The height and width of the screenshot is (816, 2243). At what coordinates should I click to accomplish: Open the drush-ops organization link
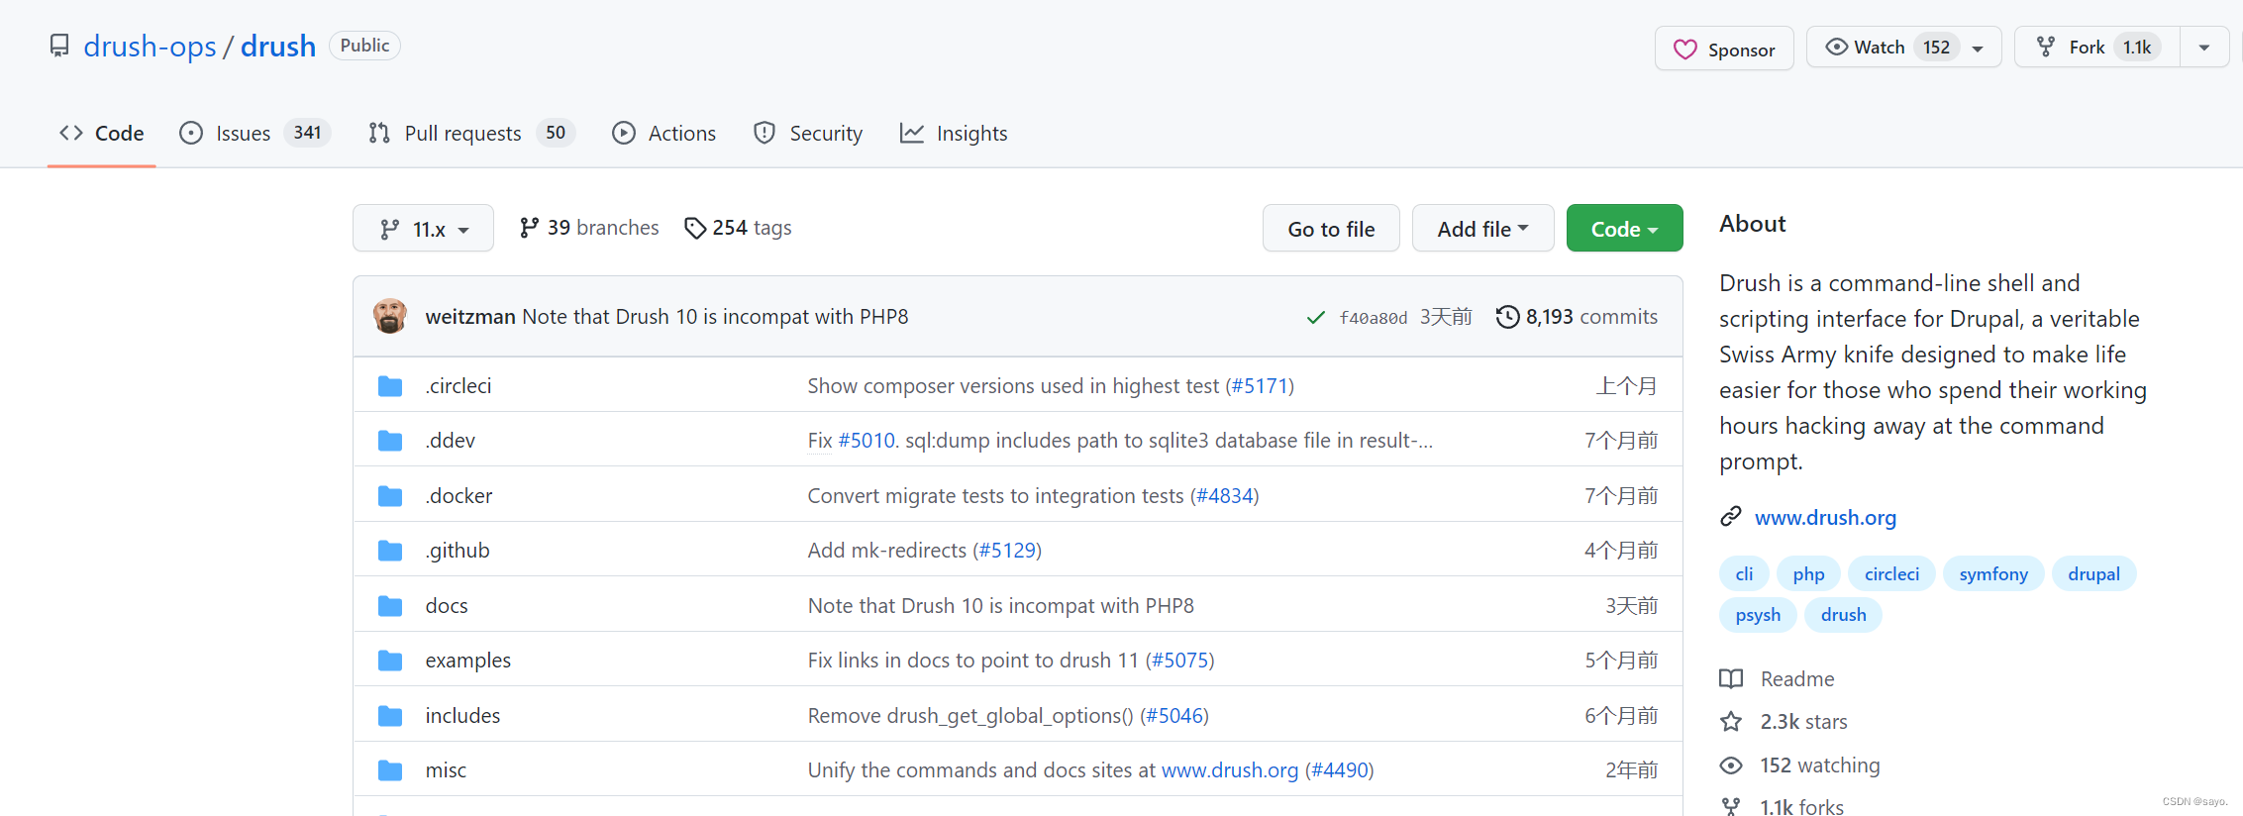150,46
